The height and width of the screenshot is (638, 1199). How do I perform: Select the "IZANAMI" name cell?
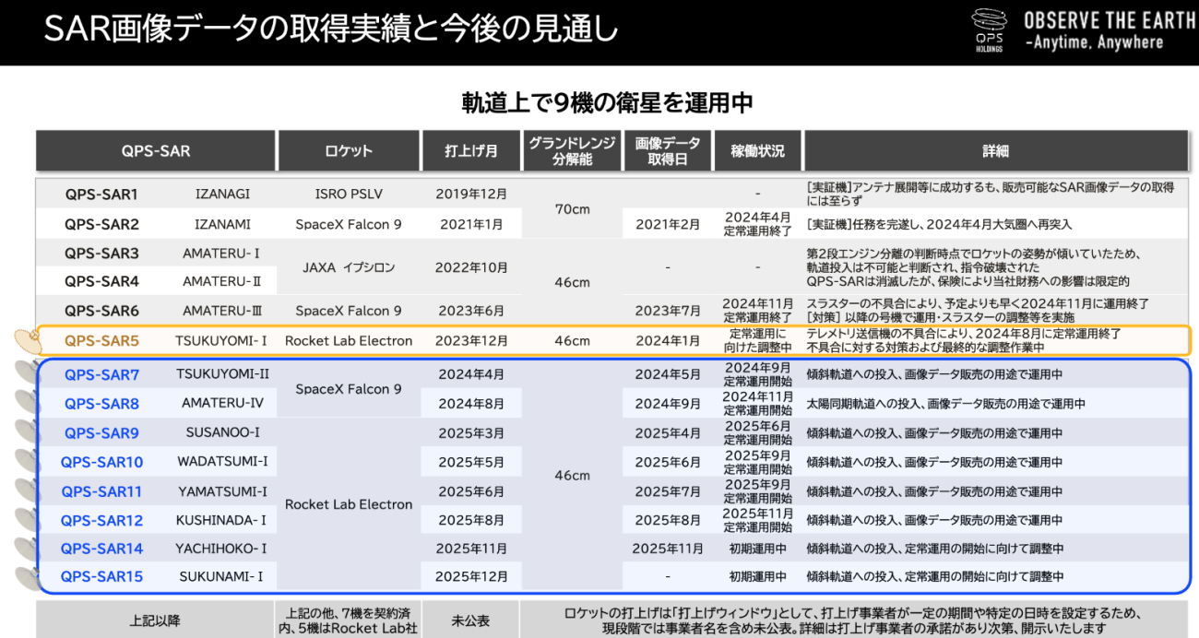[222, 224]
